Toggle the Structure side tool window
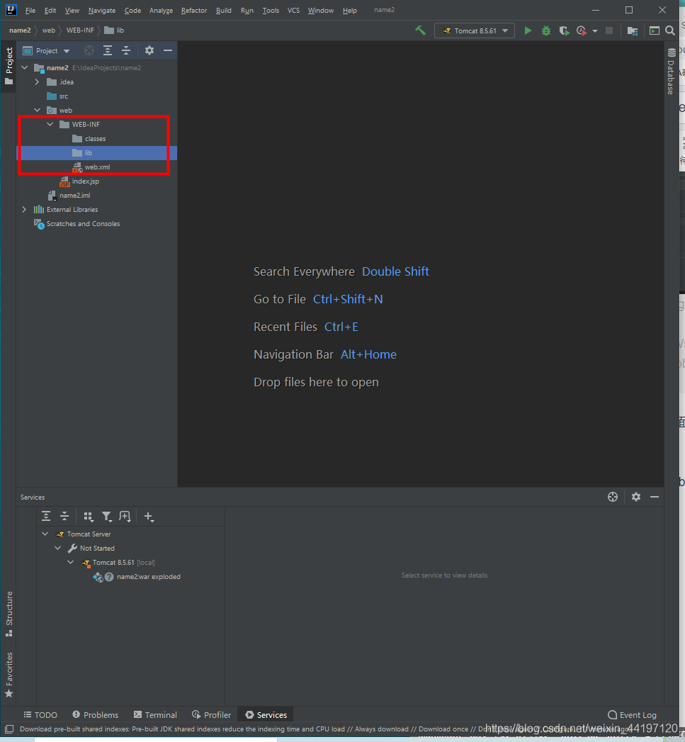The image size is (685, 742). pyautogui.click(x=9, y=612)
